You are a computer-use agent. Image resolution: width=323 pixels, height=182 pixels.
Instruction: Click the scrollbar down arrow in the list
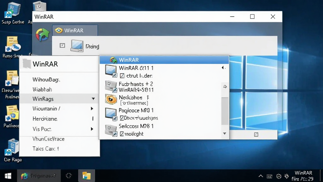click(225, 134)
